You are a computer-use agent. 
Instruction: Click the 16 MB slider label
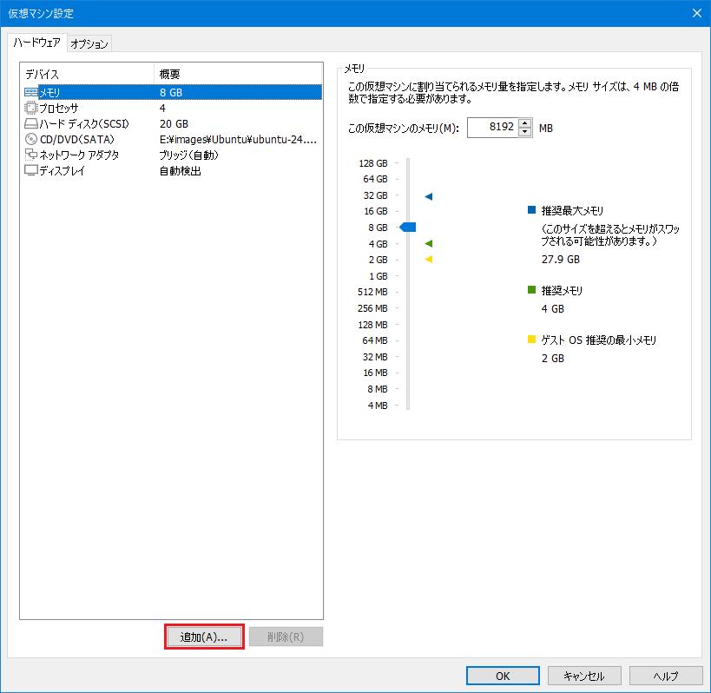point(375,373)
